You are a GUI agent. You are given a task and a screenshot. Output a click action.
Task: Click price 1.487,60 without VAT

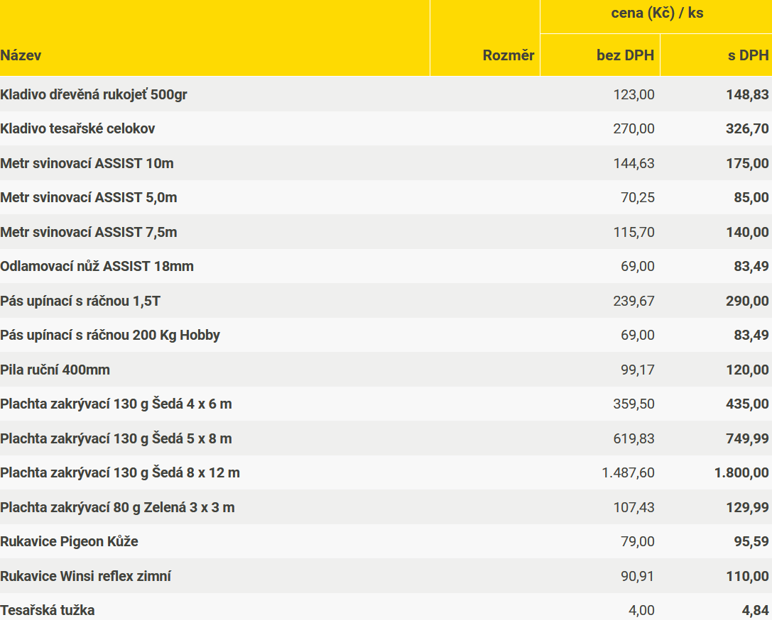coord(629,473)
